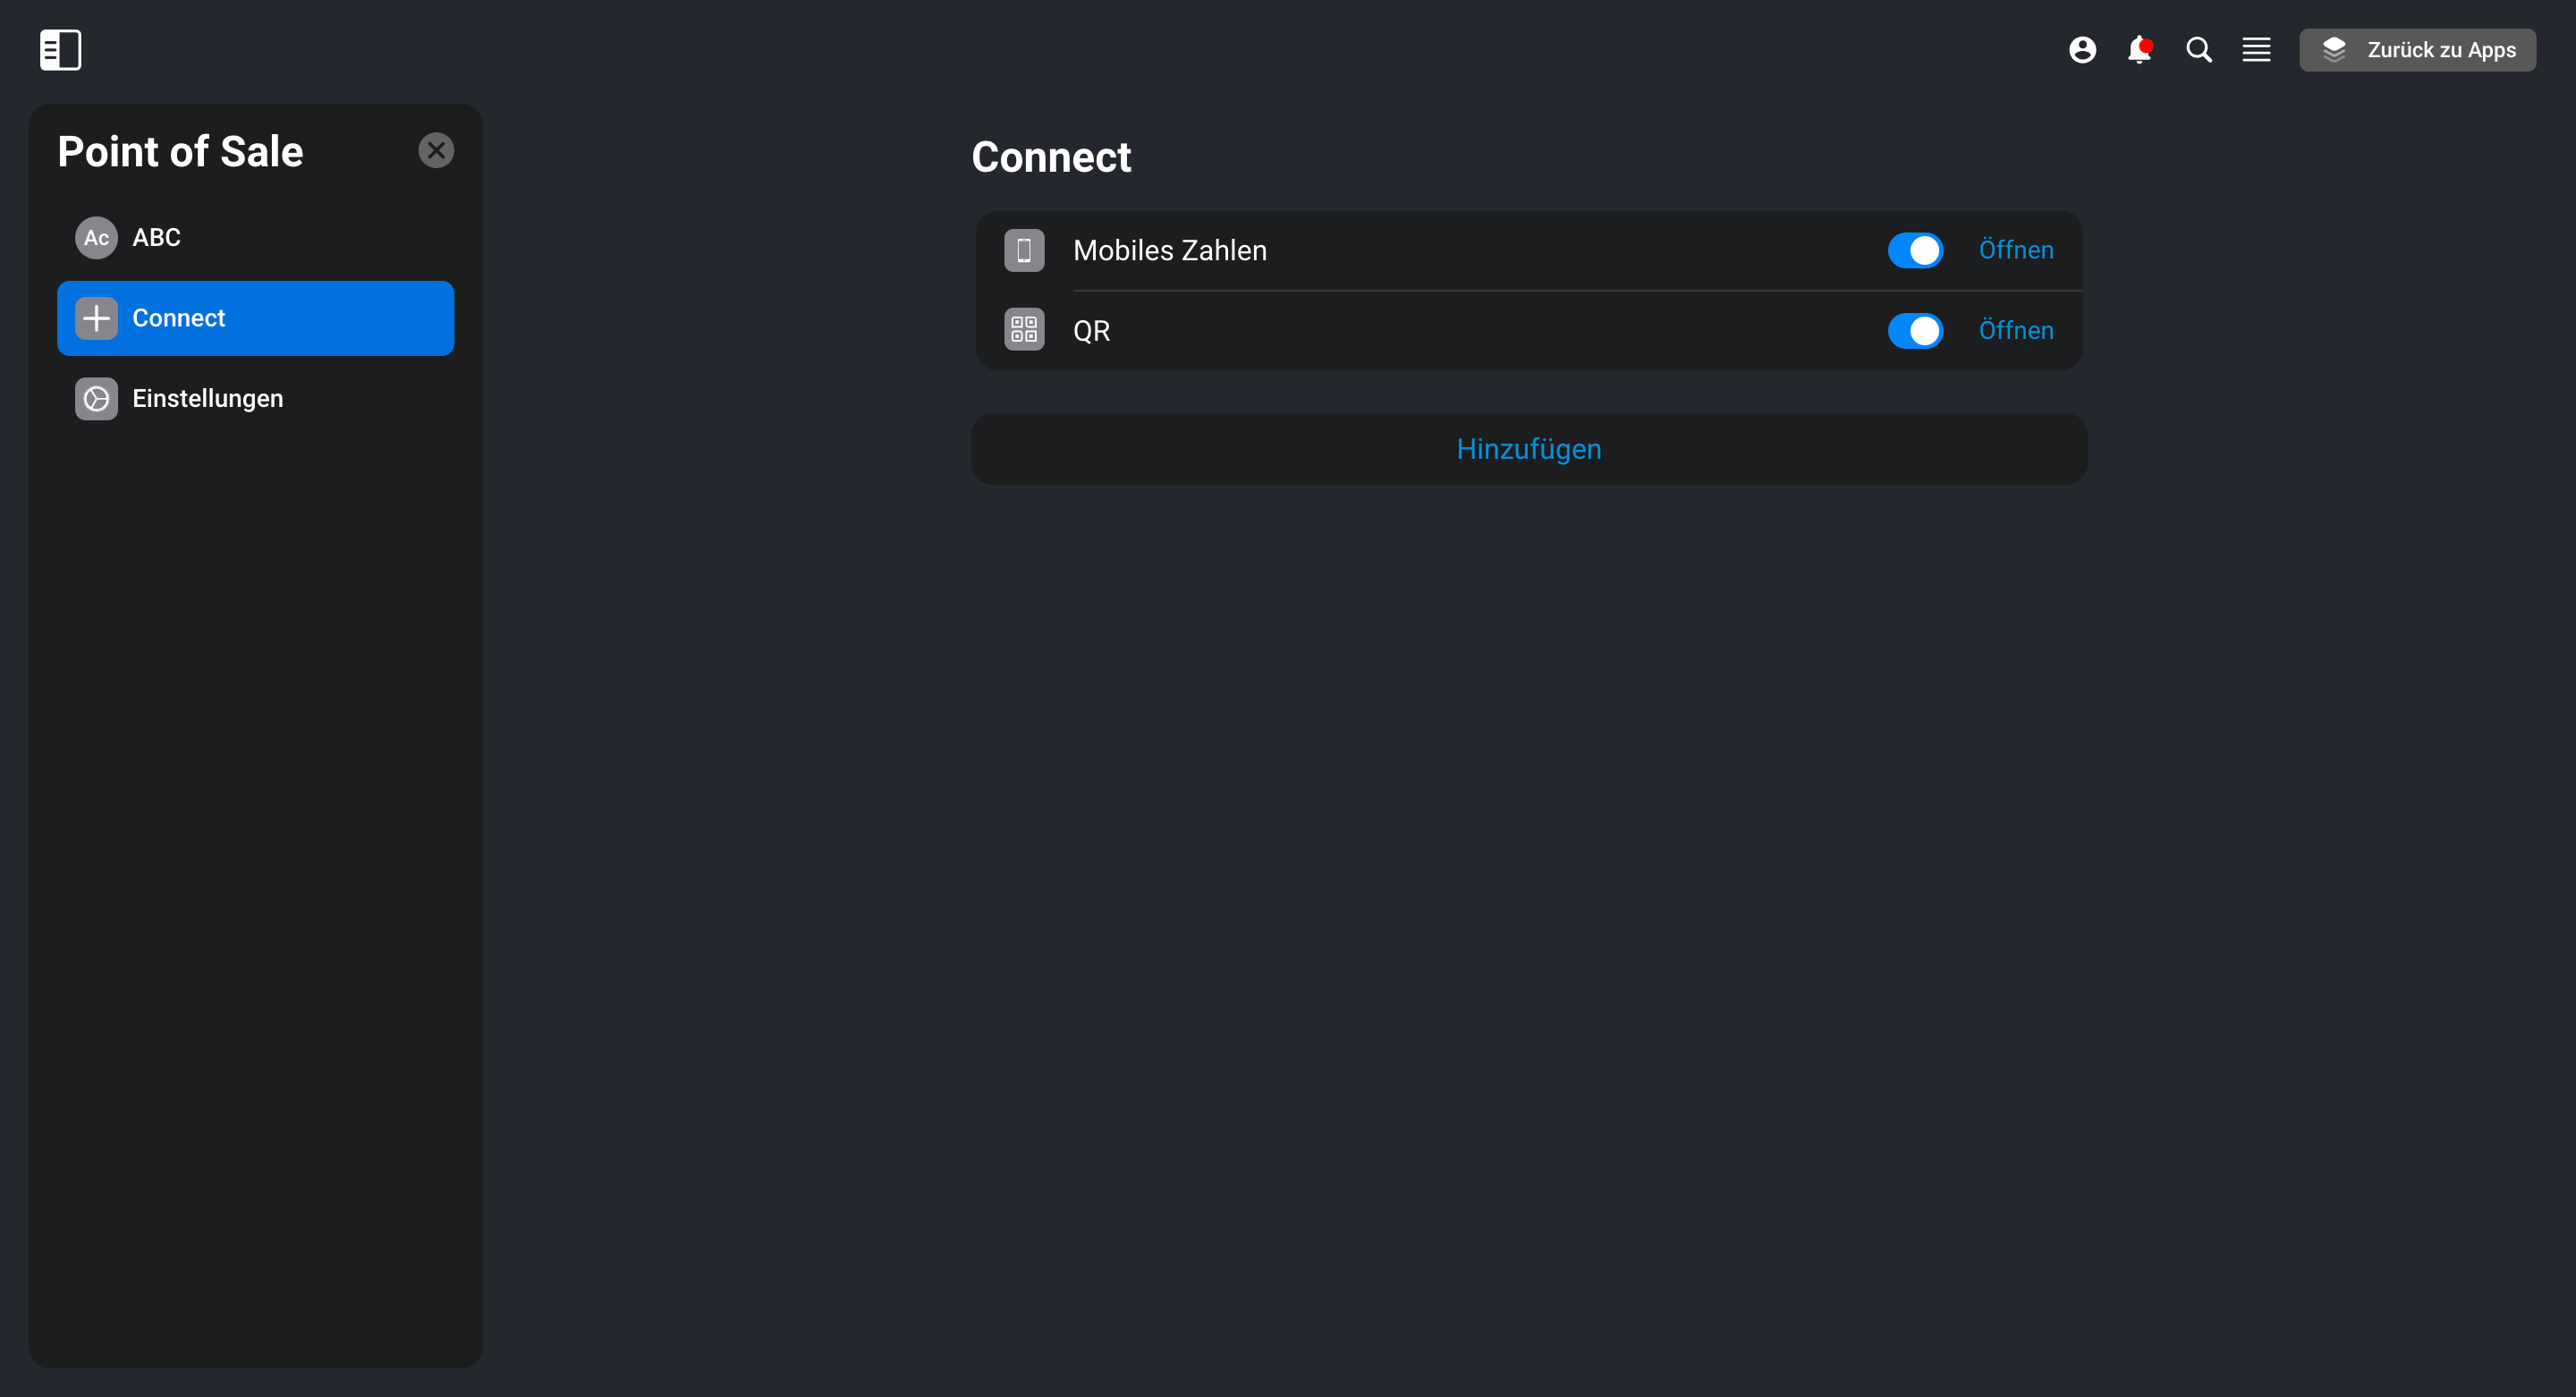
Task: Click the ABC avatar icon
Action: coord(96,238)
